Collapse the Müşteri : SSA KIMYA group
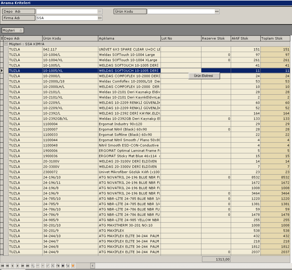 pyautogui.click(x=6, y=44)
